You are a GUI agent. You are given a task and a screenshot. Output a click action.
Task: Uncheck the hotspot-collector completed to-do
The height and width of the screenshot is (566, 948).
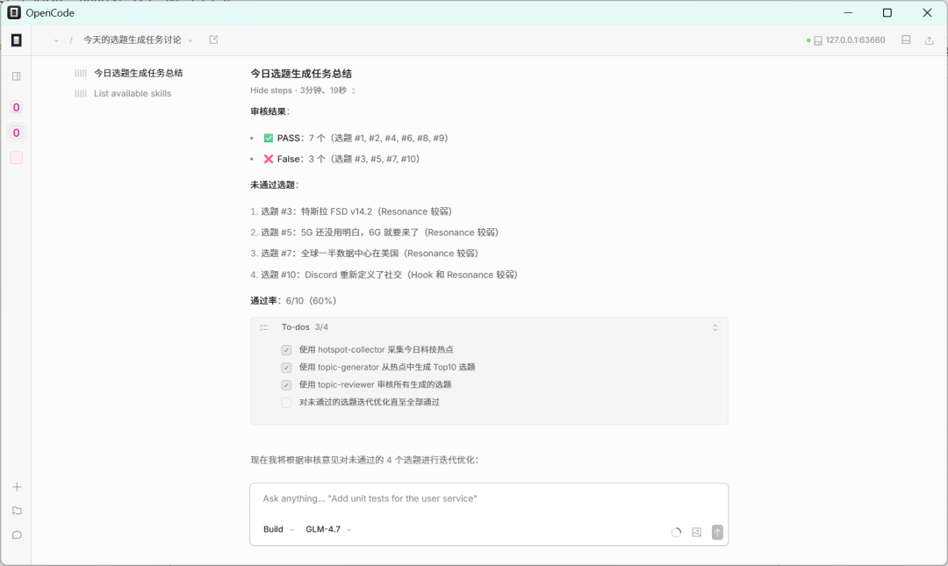(286, 349)
